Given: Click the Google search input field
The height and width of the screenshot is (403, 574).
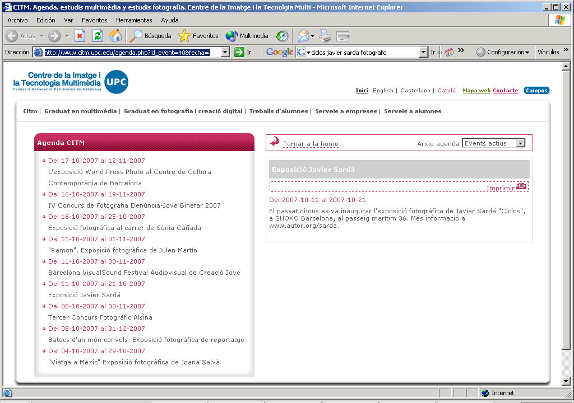Looking at the screenshot, I should pos(364,52).
